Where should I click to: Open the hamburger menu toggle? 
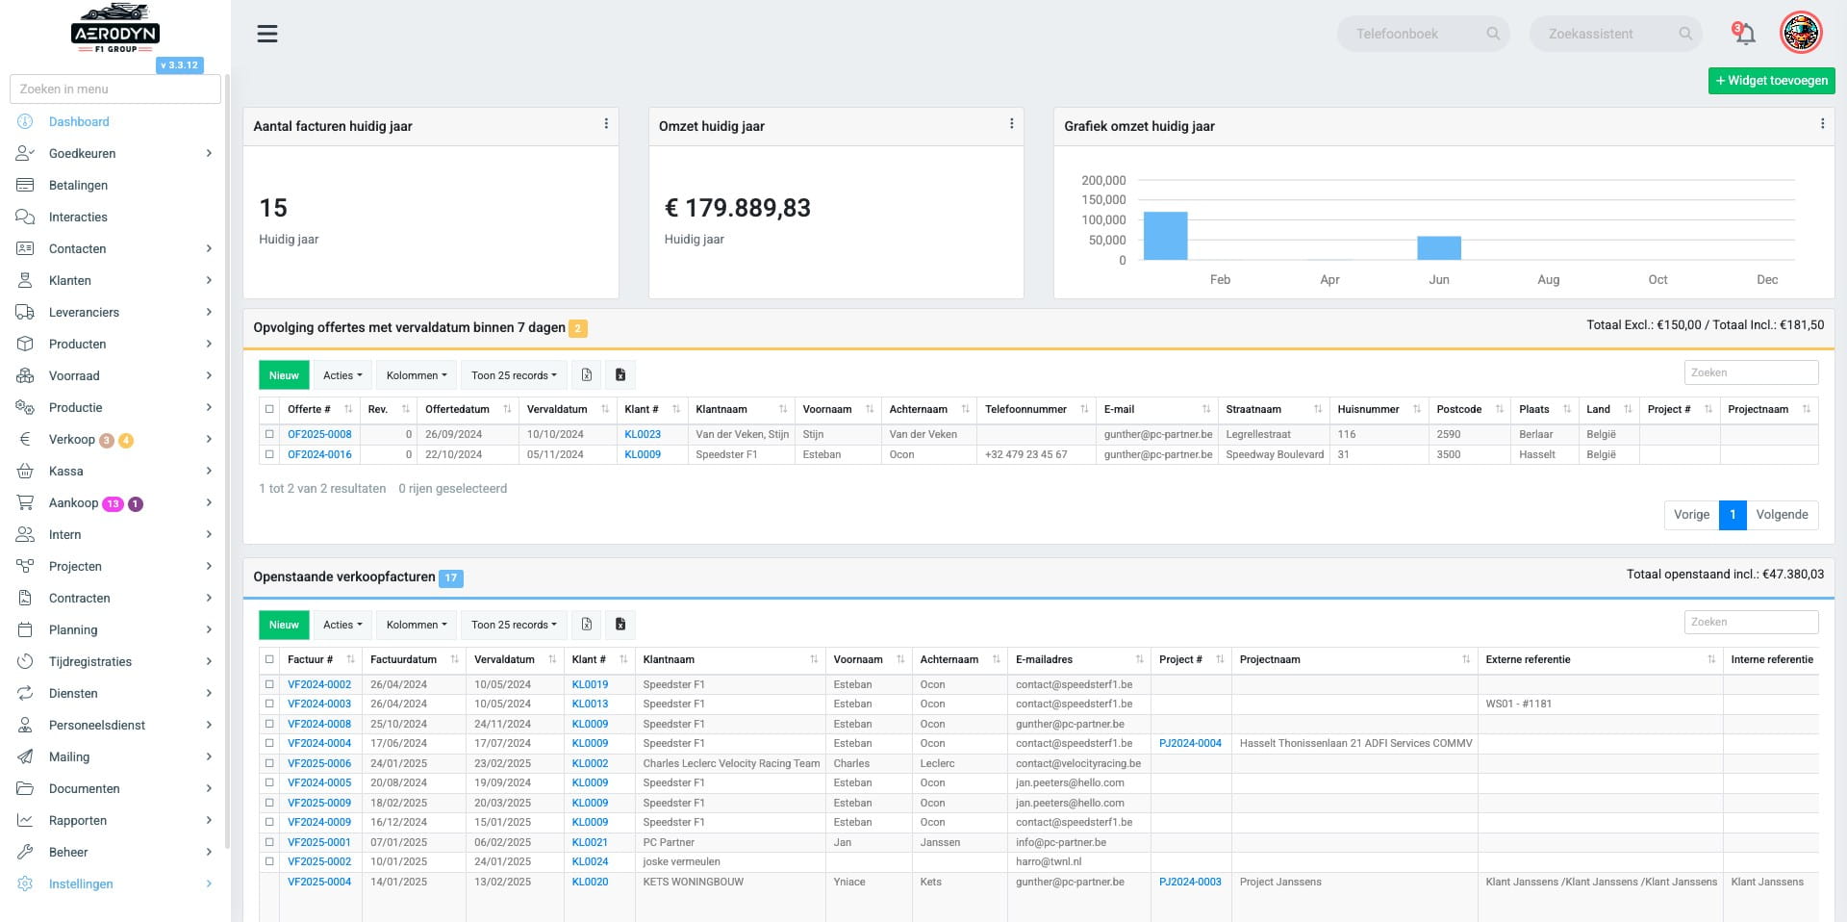click(x=267, y=34)
